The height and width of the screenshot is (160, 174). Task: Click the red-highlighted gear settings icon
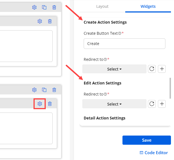40,104
